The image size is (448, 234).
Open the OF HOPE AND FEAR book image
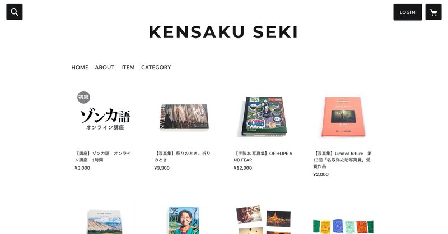(263, 116)
